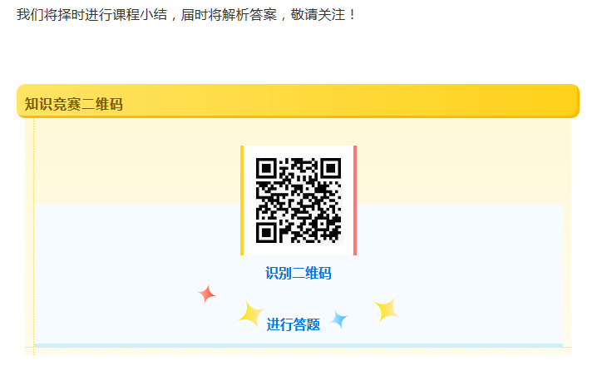Select the 识别二维码 blue caption

(x=299, y=273)
